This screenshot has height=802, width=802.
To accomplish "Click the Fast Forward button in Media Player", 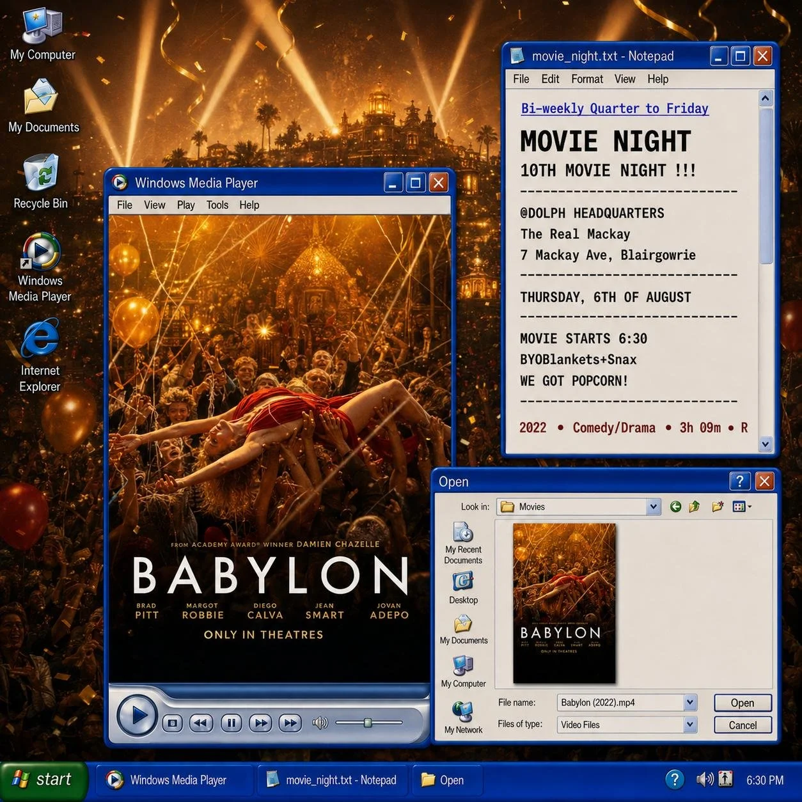I will click(260, 723).
